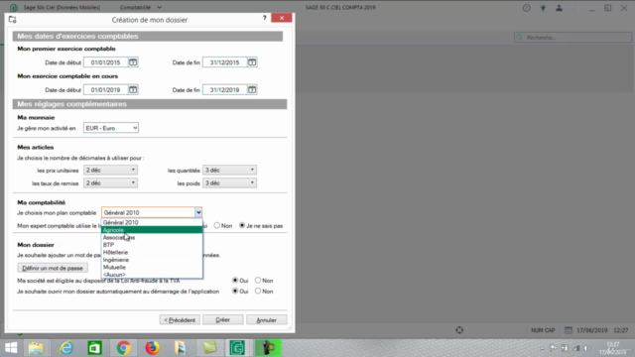Image resolution: width=635 pixels, height=357 pixels.
Task: Choose Général 2010 from the list
Action: point(152,222)
